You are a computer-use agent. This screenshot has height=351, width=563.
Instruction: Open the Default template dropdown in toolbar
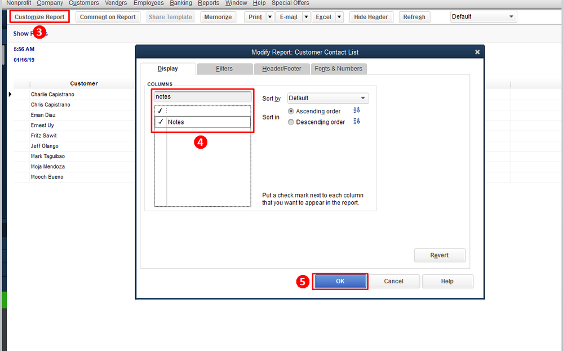pos(484,16)
